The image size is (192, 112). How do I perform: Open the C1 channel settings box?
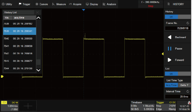(x=9, y=106)
